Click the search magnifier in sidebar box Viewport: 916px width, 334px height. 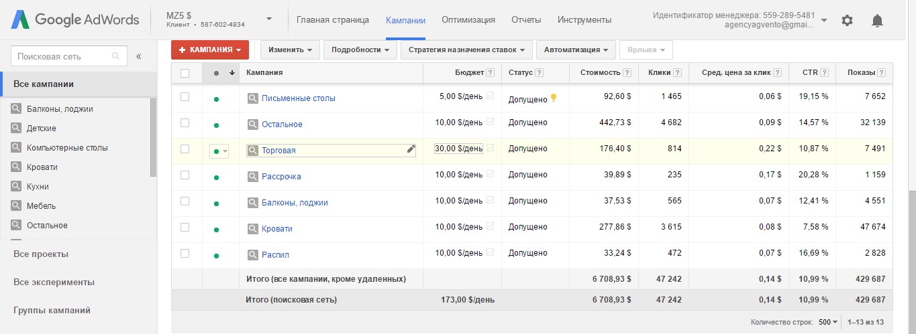[116, 56]
